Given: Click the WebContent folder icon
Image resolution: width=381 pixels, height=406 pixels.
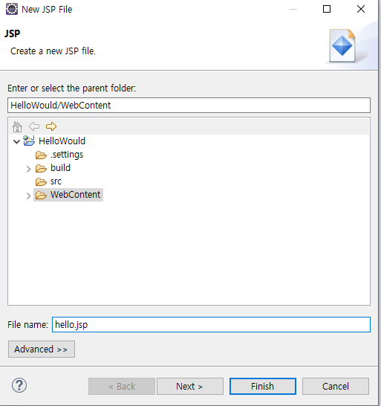Looking at the screenshot, I should (41, 195).
